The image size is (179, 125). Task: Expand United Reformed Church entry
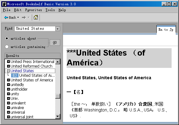pyautogui.click(x=8, y=66)
